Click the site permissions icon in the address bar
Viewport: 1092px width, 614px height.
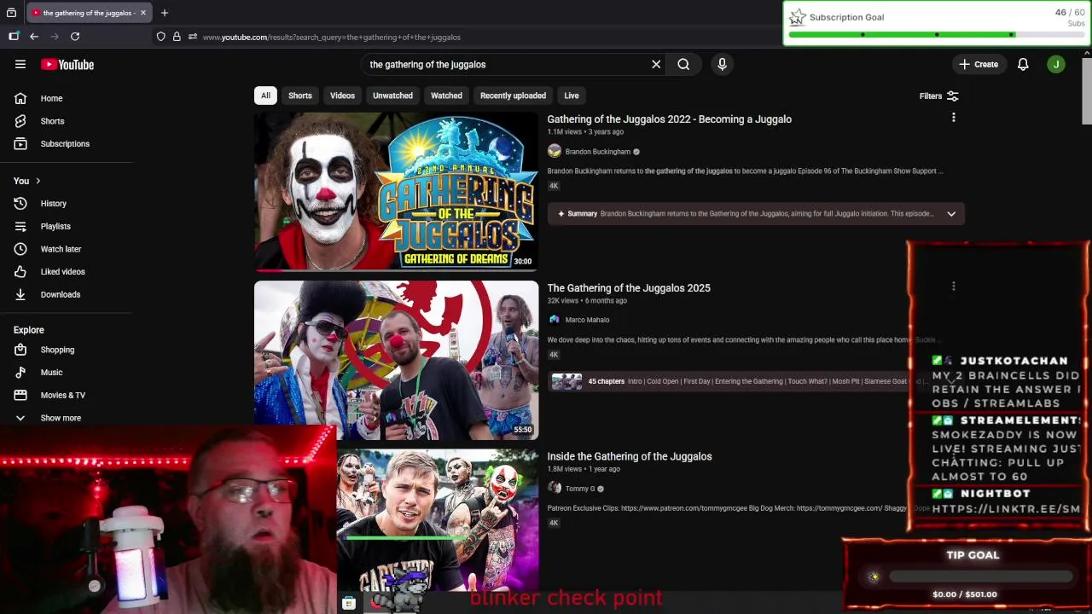[x=193, y=37]
